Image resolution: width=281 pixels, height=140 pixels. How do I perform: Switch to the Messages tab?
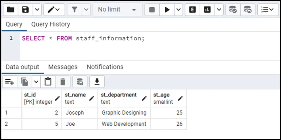pos(63,67)
